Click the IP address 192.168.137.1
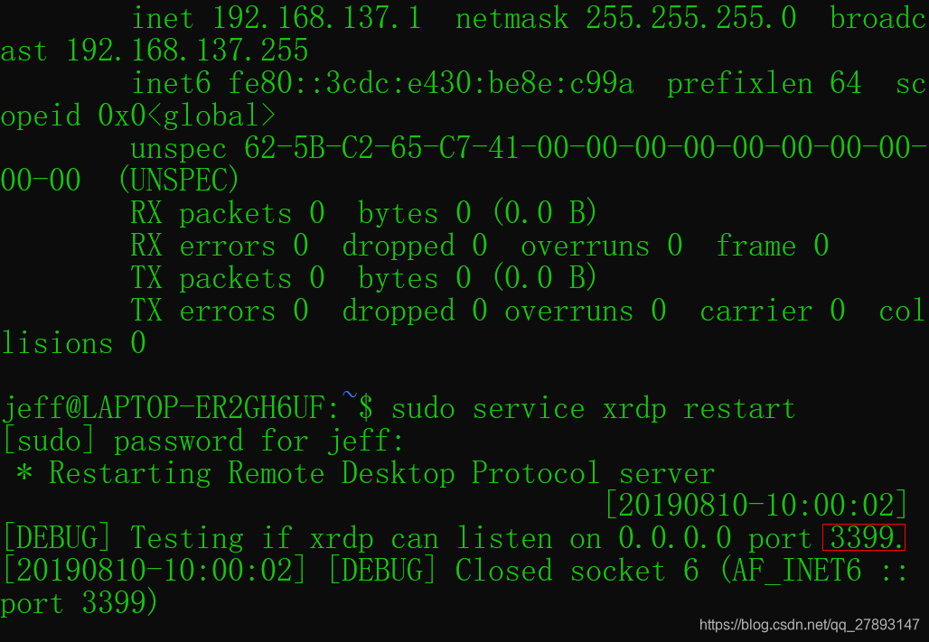Image resolution: width=929 pixels, height=642 pixels. click(x=316, y=18)
